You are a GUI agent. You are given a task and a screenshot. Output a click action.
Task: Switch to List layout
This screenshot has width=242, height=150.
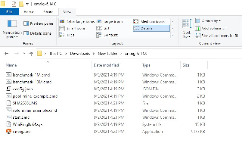[103, 28]
